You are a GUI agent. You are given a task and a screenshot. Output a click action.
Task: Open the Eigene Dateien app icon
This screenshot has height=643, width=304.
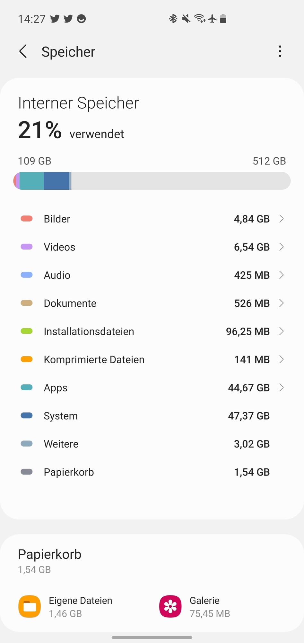(x=30, y=607)
